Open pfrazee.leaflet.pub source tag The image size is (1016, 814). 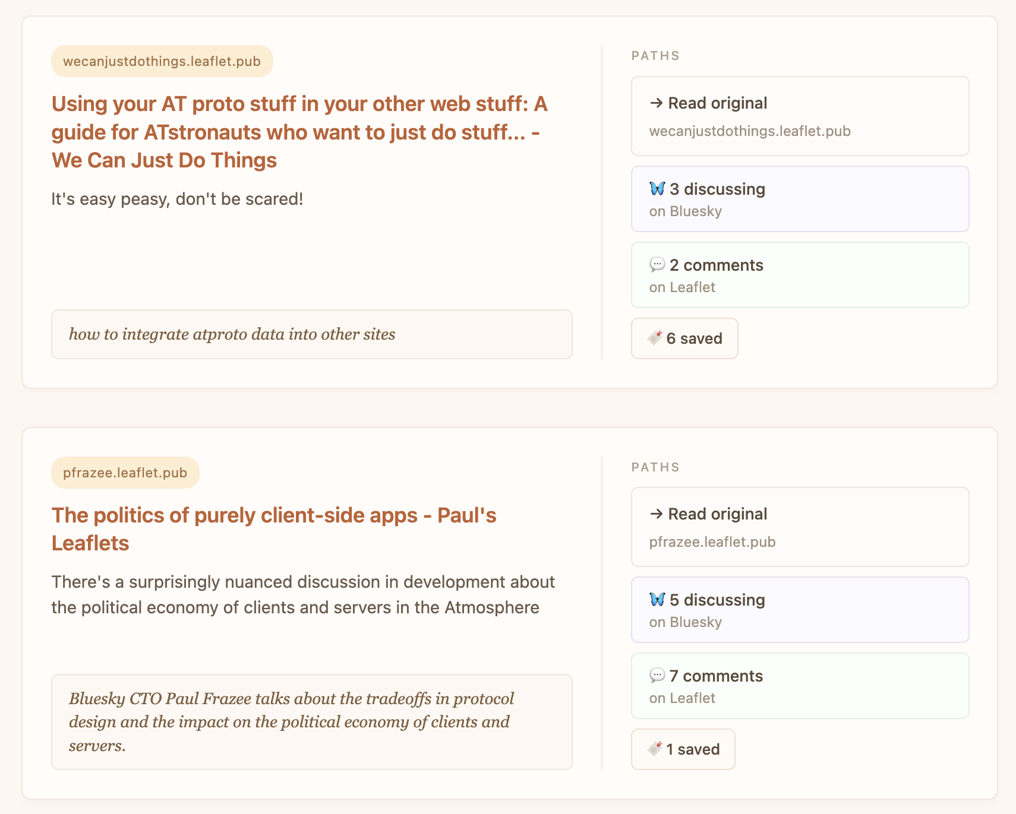pyautogui.click(x=125, y=473)
